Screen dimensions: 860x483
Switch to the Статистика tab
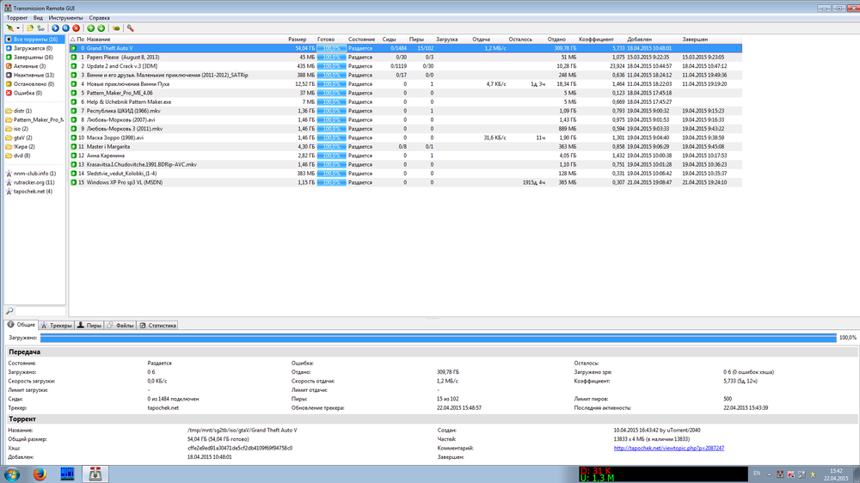point(157,326)
